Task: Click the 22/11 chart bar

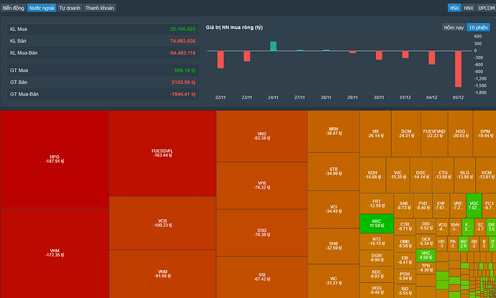Action: coord(221,60)
